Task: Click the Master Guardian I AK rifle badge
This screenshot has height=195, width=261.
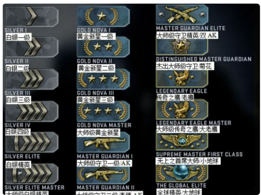Action: pyautogui.click(x=103, y=142)
